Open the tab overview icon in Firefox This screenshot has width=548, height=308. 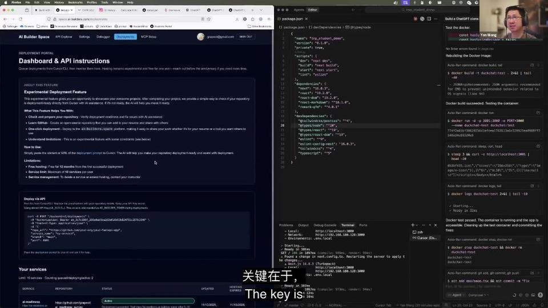click(x=27, y=10)
